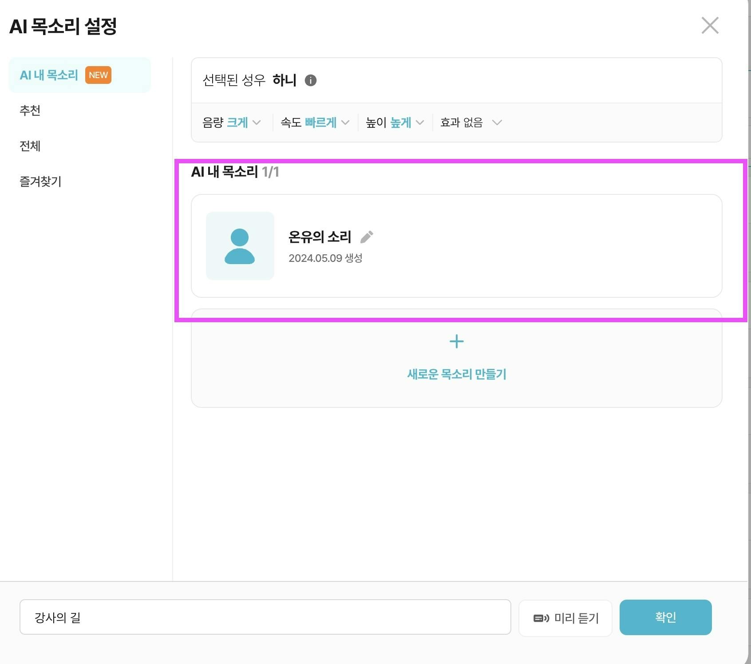Open the 속도 speed dropdown
This screenshot has height=664, width=751.
point(315,123)
